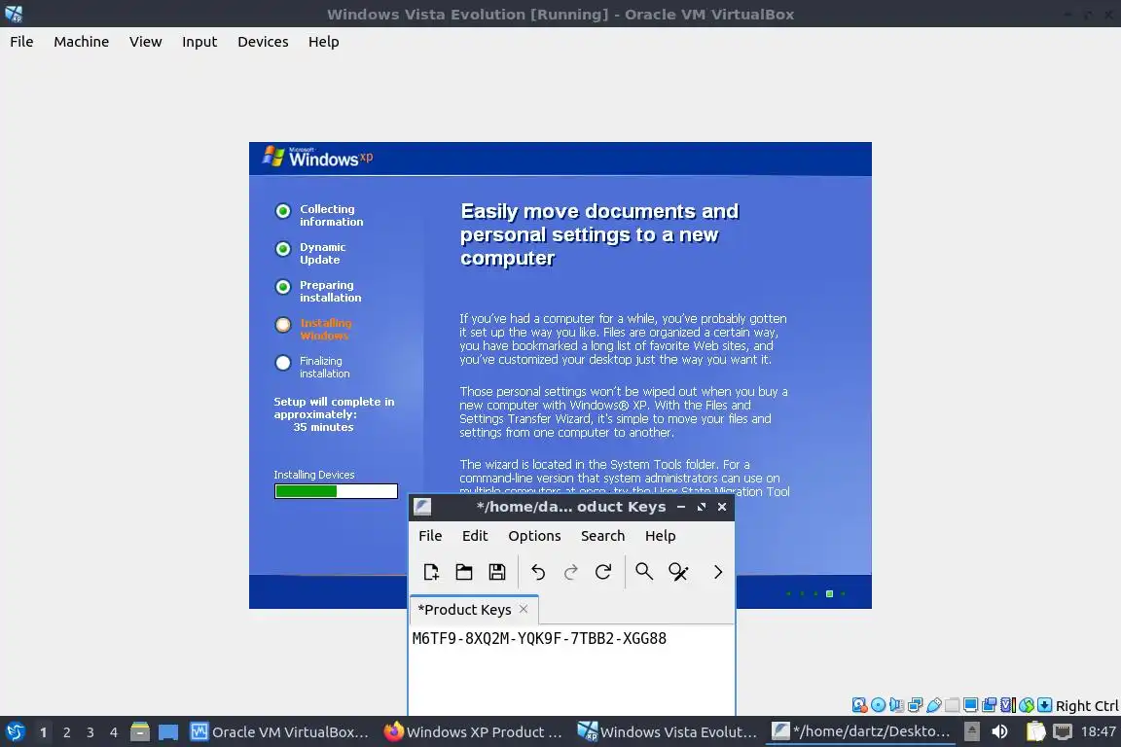Select workspace 1 in the pager
This screenshot has width=1121, height=747.
pyautogui.click(x=43, y=732)
